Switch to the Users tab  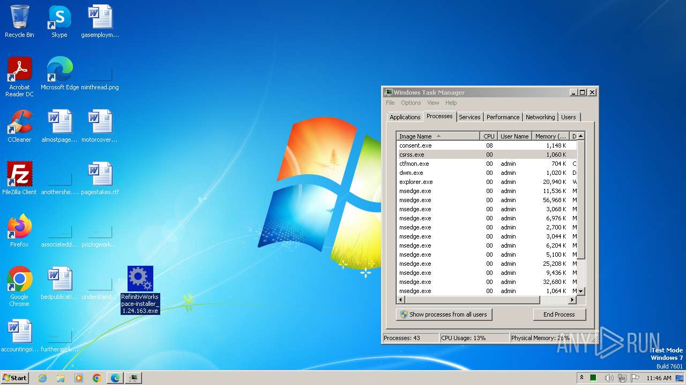[x=569, y=117]
